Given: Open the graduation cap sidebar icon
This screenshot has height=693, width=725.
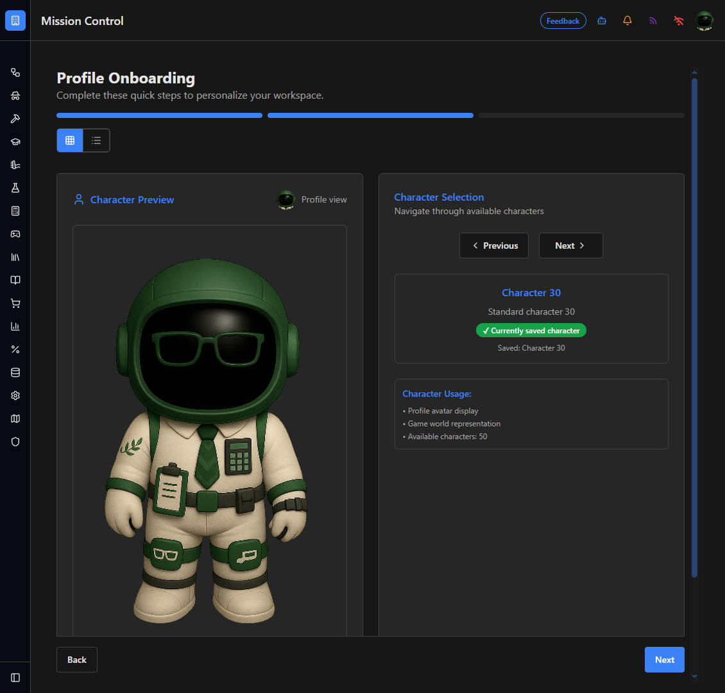Looking at the screenshot, I should click(15, 142).
